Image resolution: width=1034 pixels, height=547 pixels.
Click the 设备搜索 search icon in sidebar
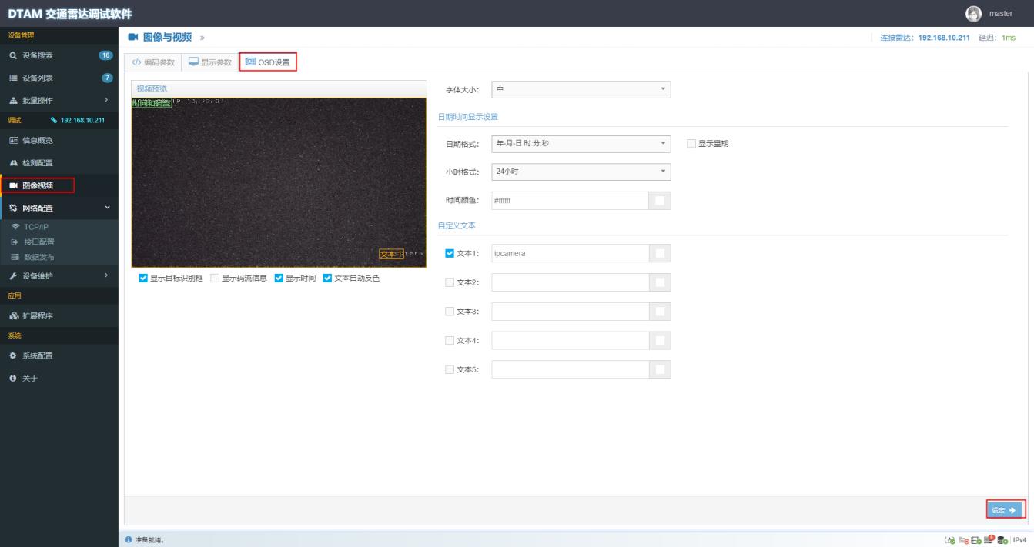coord(13,55)
